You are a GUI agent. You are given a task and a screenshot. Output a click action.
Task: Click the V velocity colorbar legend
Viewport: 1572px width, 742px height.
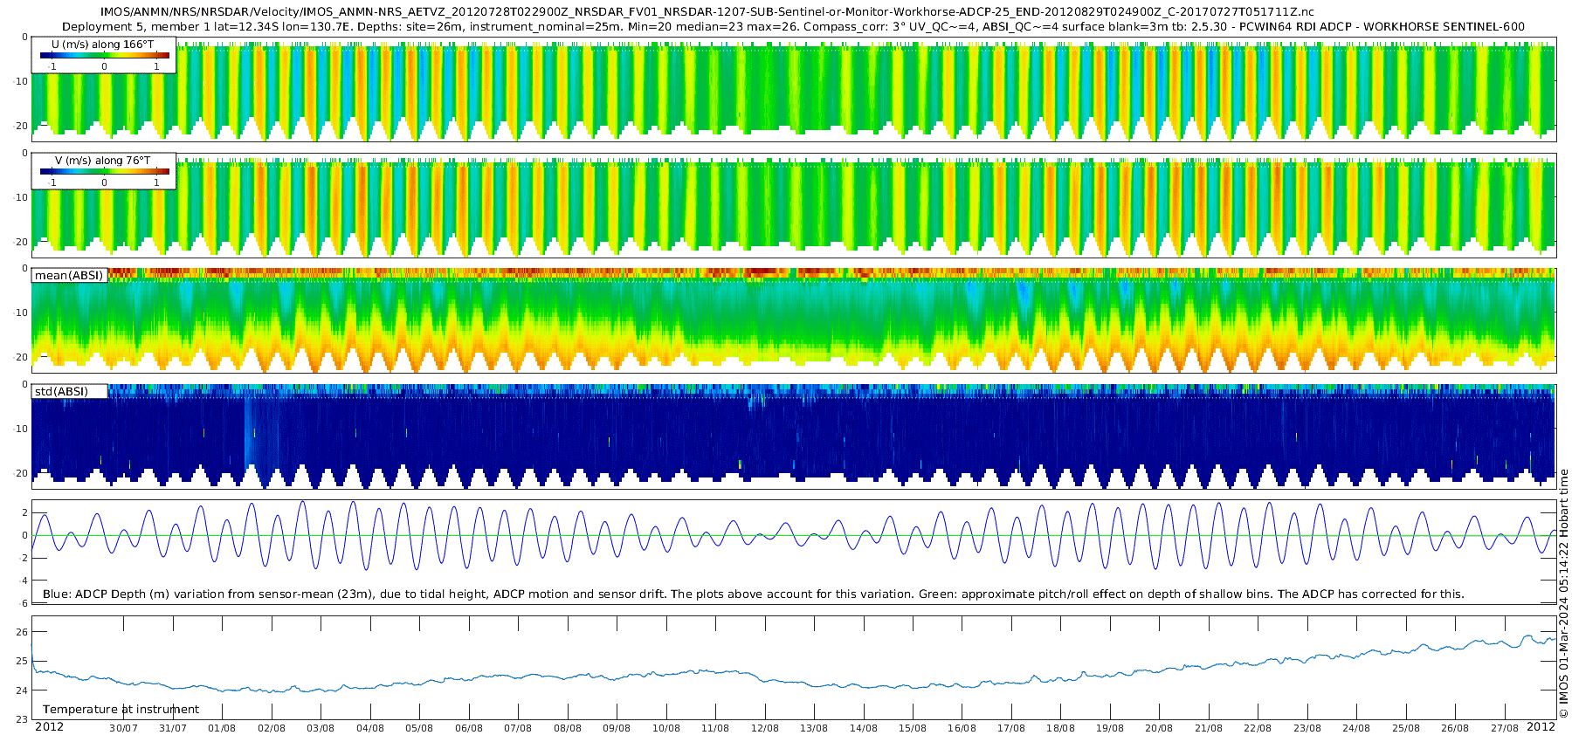point(104,171)
